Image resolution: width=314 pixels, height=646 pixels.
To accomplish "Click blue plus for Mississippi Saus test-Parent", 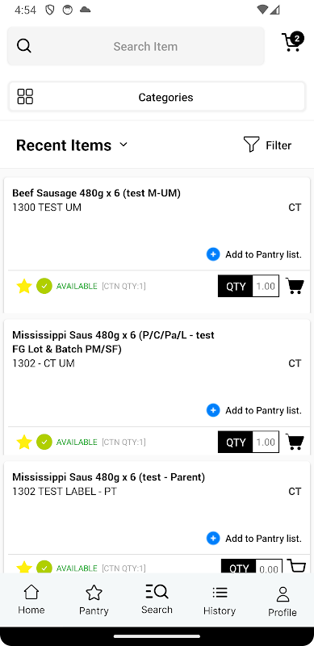I will point(213,538).
